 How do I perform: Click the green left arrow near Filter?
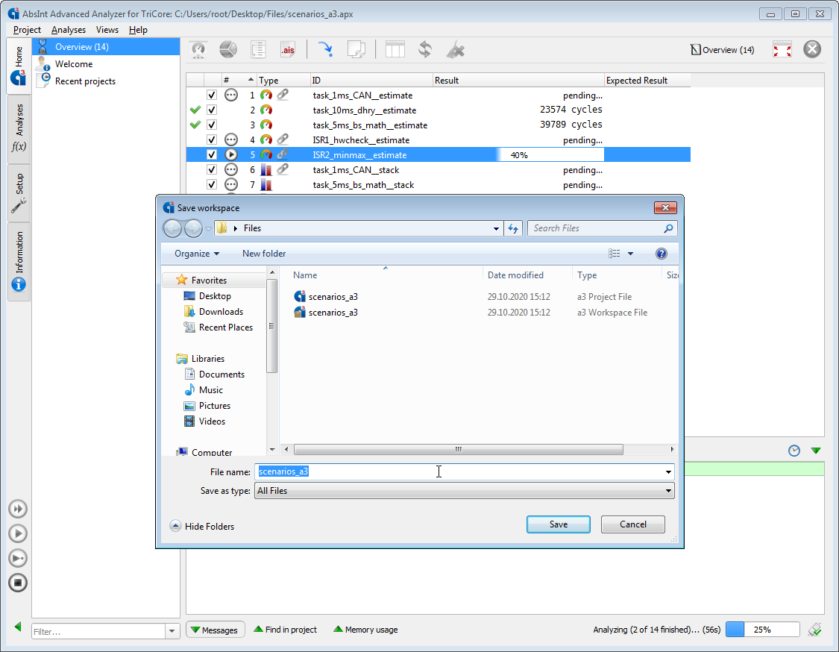[18, 627]
